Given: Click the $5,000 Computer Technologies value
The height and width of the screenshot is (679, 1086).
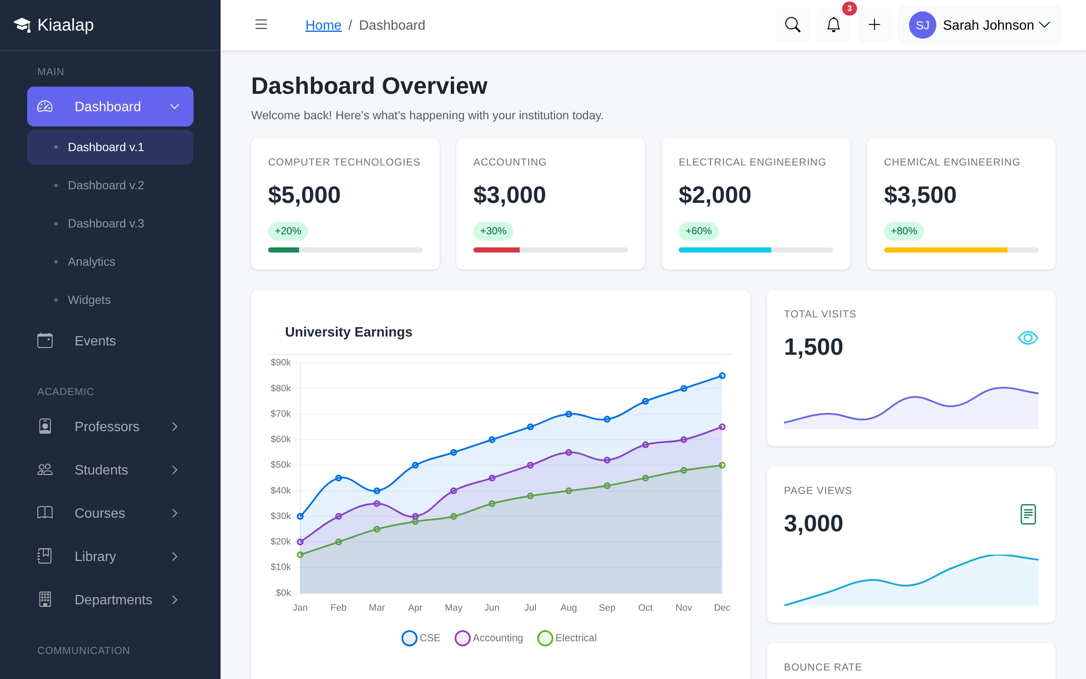Looking at the screenshot, I should click(304, 194).
